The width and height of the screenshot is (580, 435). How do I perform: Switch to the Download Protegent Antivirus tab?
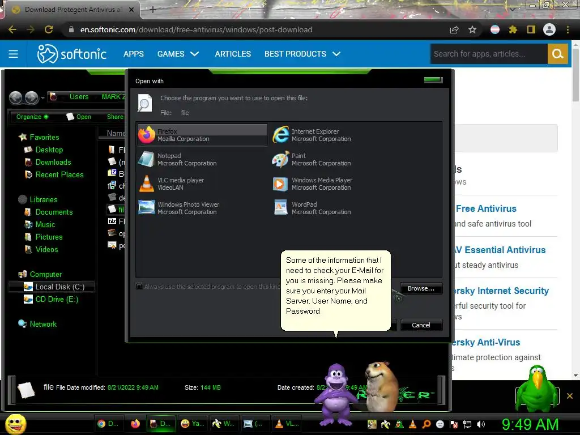pos(72,10)
